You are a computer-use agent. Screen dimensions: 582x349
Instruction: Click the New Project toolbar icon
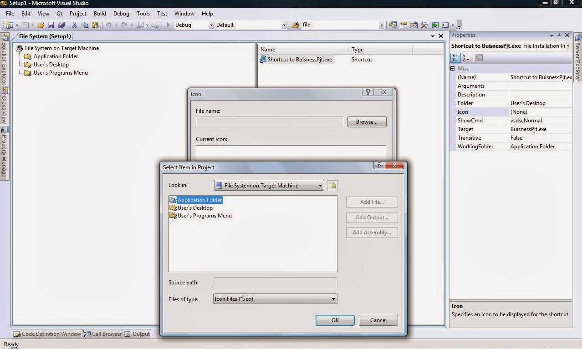point(10,25)
